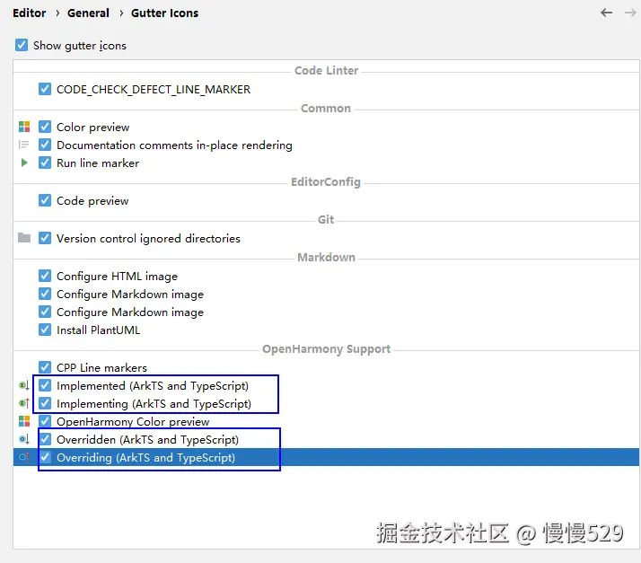Click the Run line marker green arrow icon
641x563 pixels.
[24, 163]
